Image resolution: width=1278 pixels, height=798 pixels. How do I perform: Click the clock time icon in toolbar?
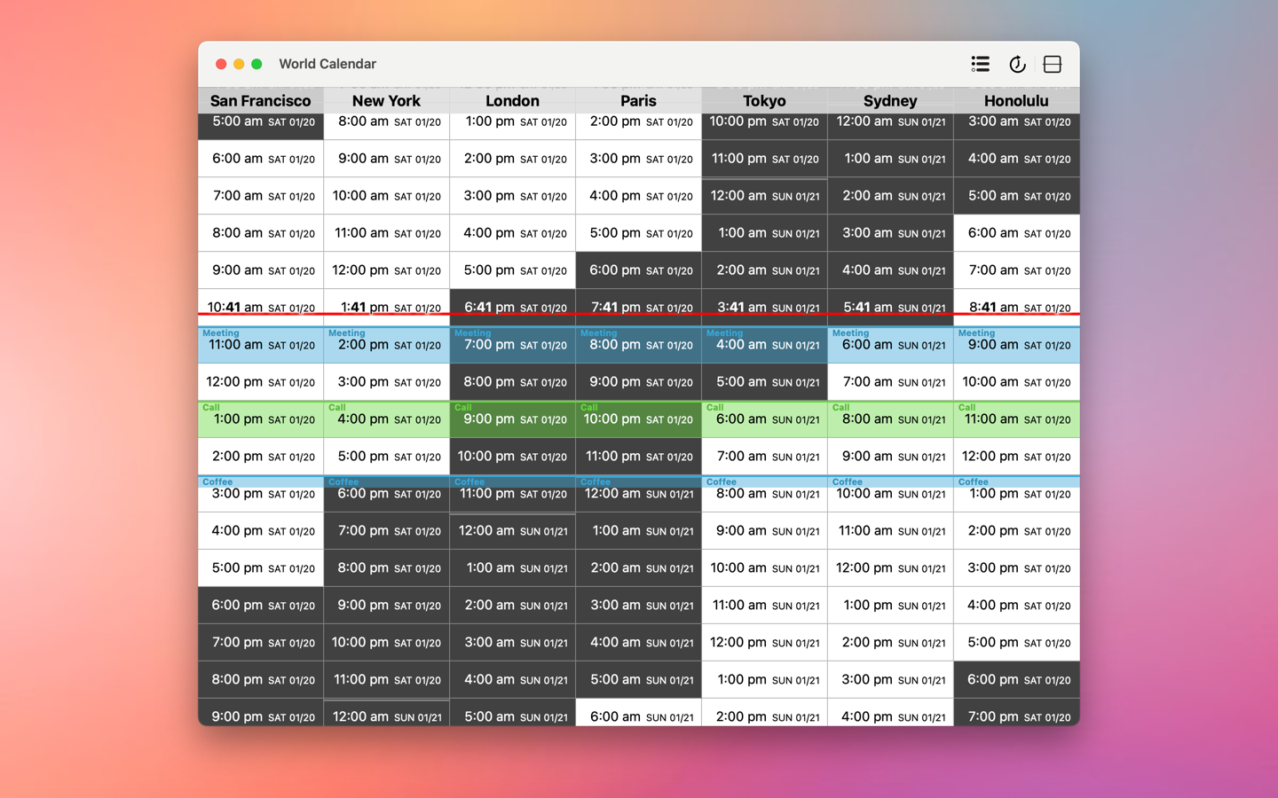[x=1017, y=64]
